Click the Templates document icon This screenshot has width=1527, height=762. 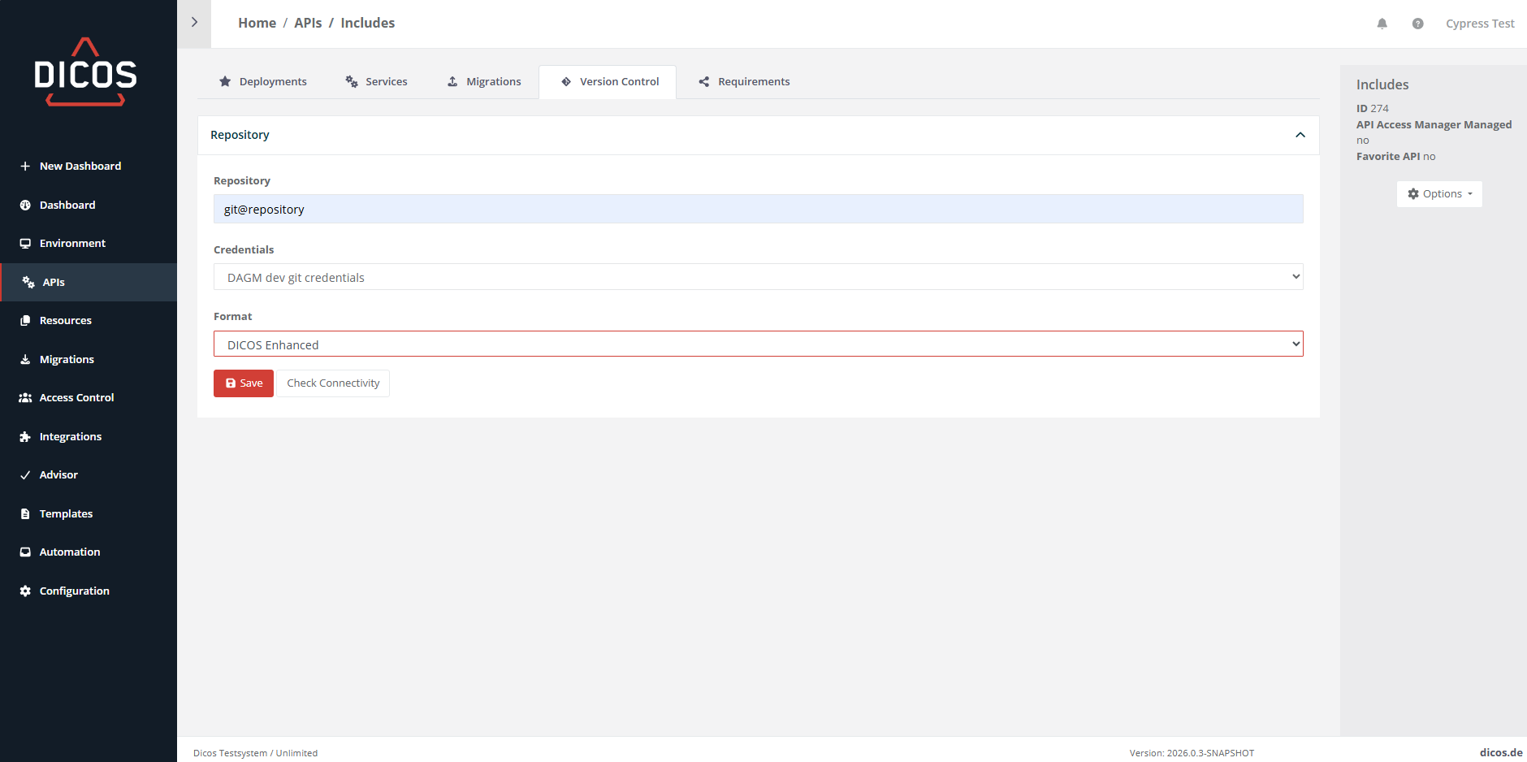click(x=25, y=513)
